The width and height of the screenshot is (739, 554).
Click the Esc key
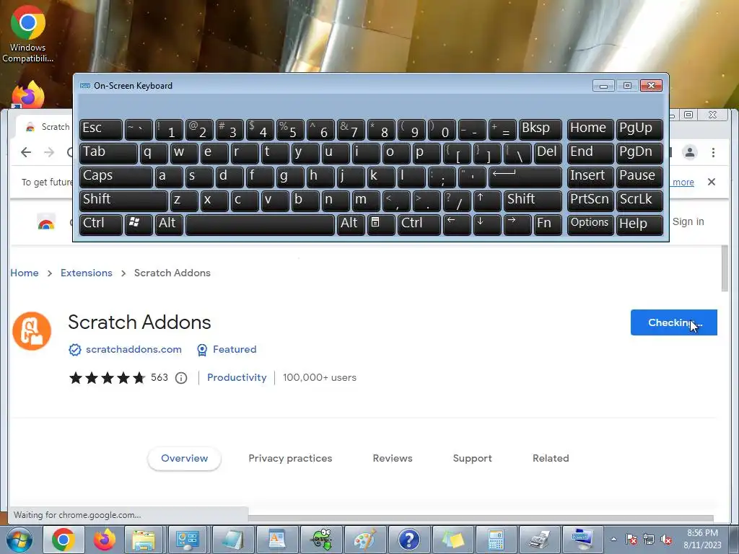point(101,129)
